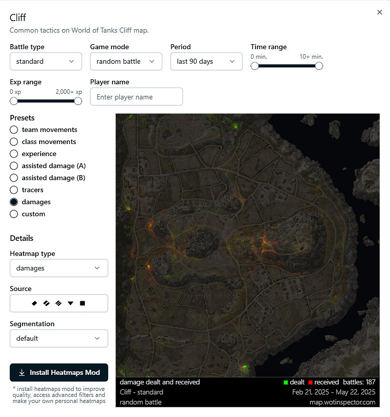Click the map.wotinspector.com text
The image size is (390, 417).
342,402
